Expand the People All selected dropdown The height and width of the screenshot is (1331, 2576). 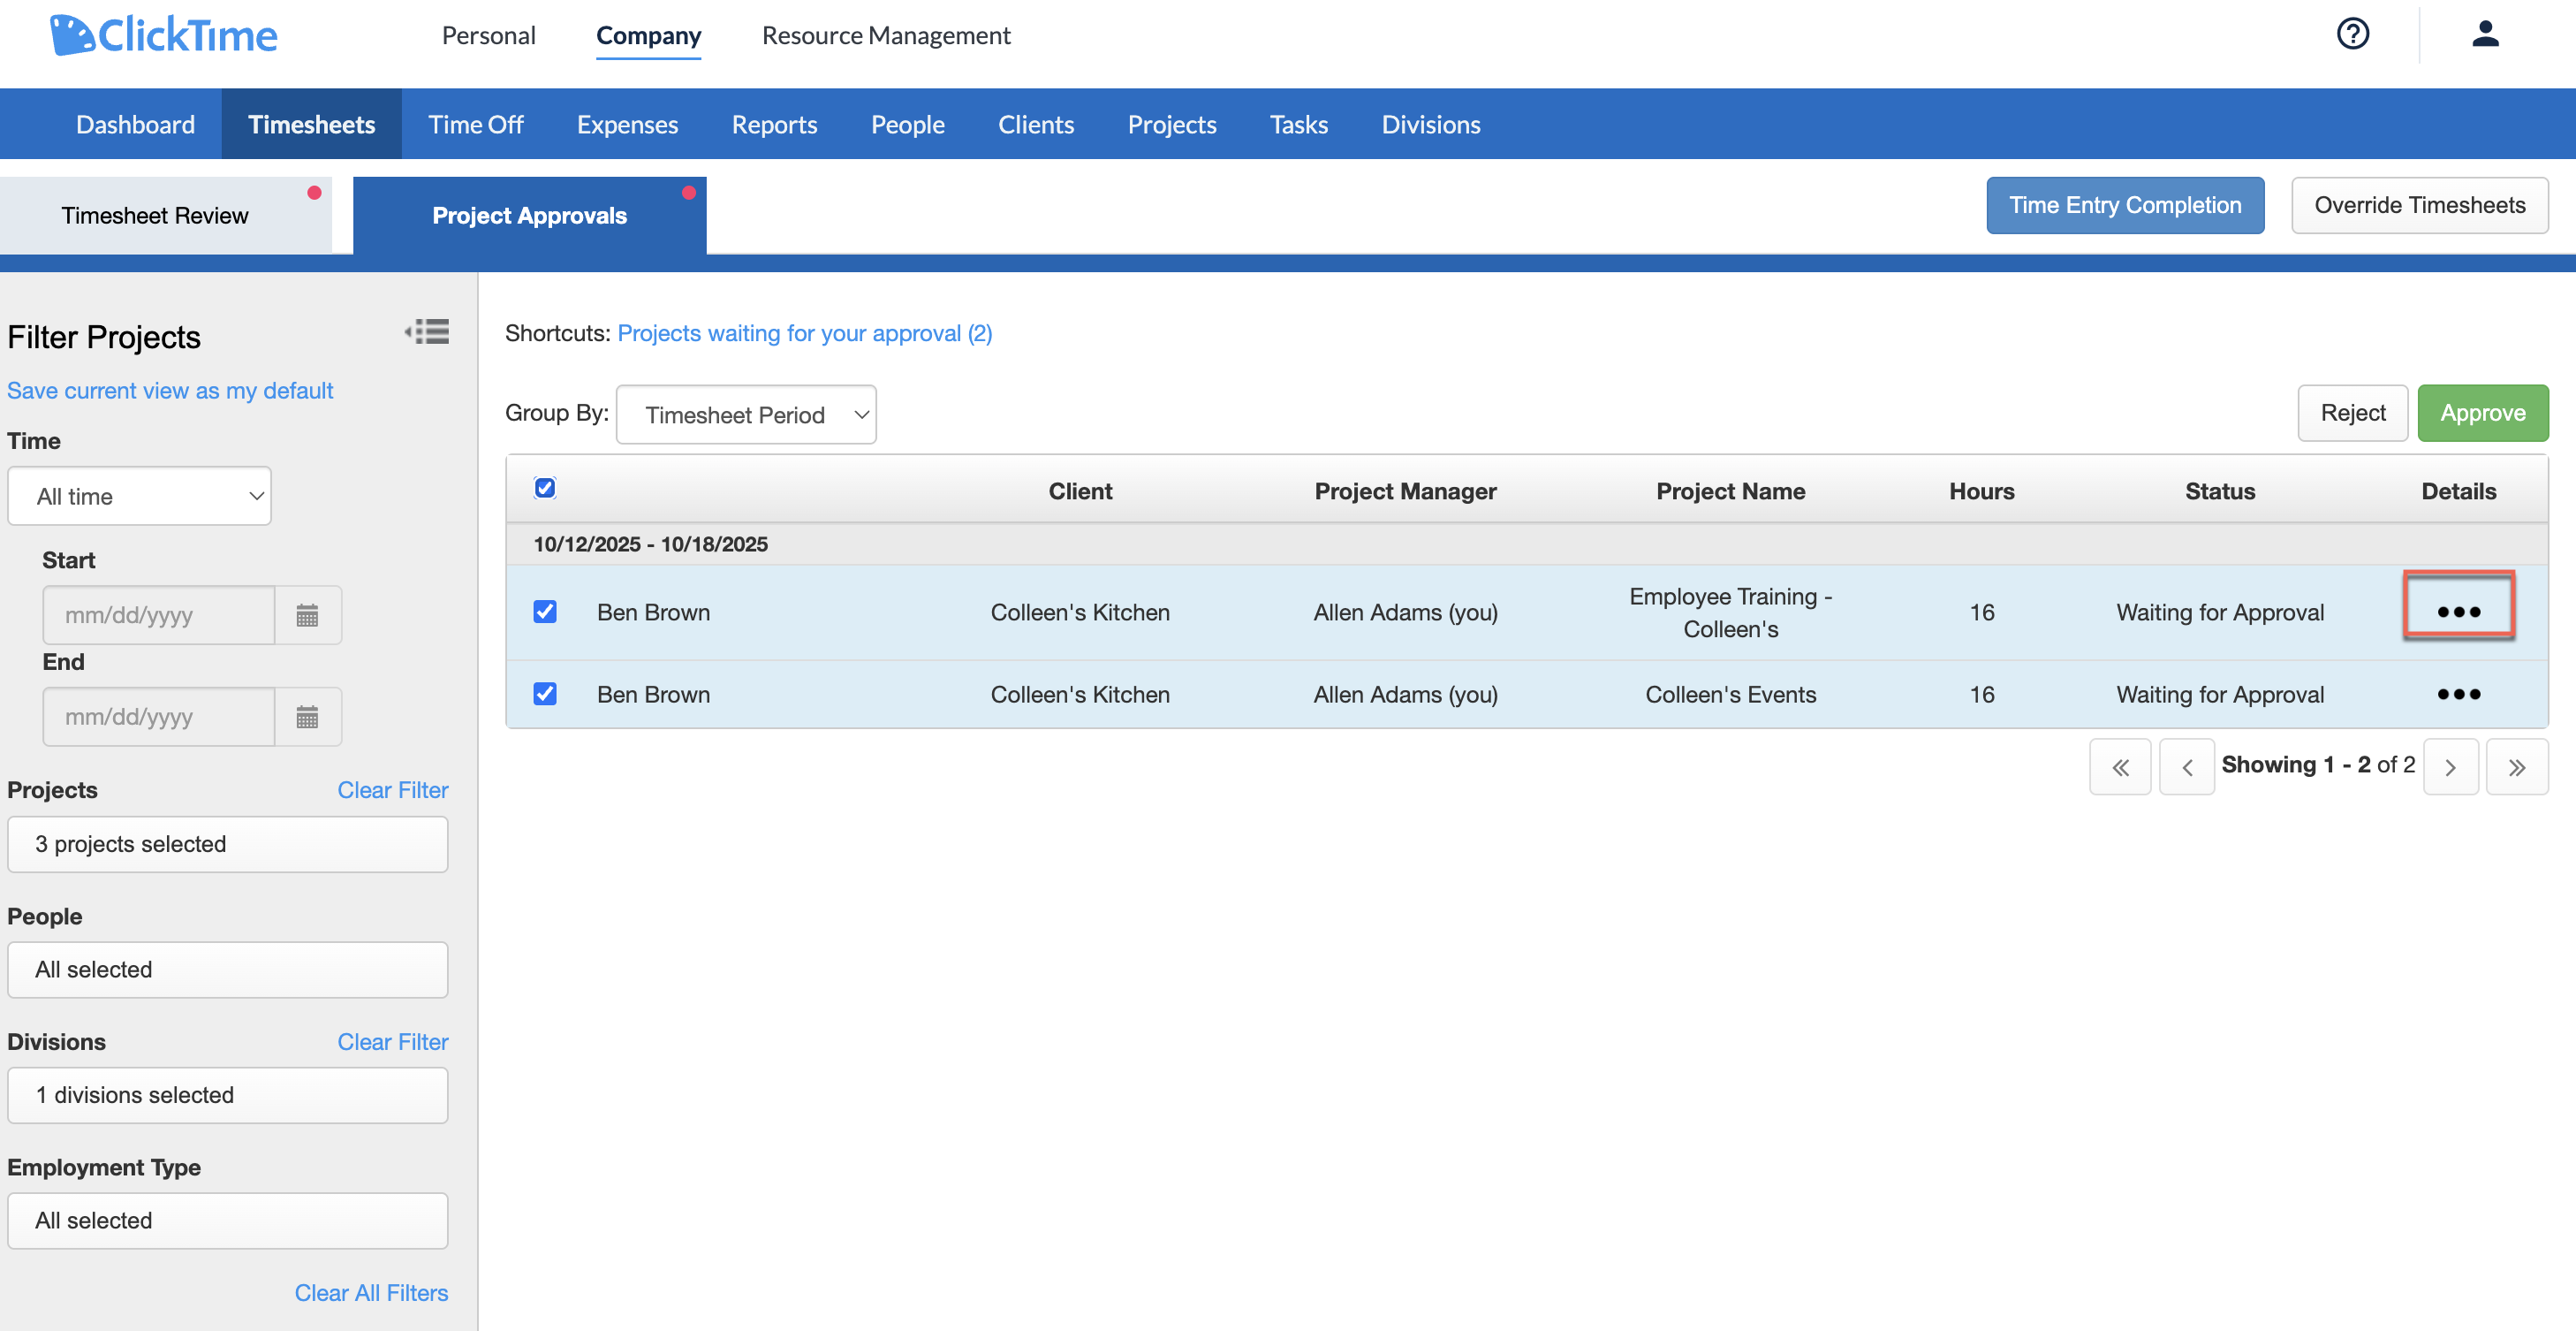pyautogui.click(x=228, y=970)
